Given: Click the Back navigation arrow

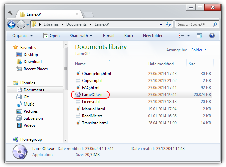Looking at the screenshot, I should pyautogui.click(x=11, y=24).
